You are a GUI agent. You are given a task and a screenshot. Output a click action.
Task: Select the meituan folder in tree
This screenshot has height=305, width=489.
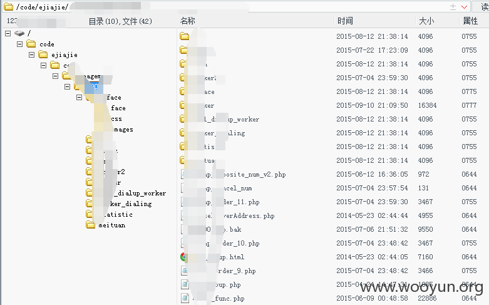coord(111,225)
